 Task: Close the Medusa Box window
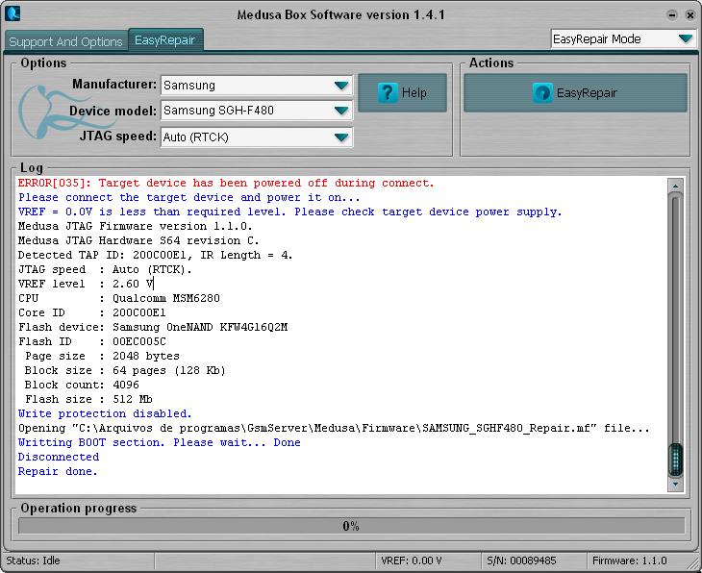[x=689, y=14]
